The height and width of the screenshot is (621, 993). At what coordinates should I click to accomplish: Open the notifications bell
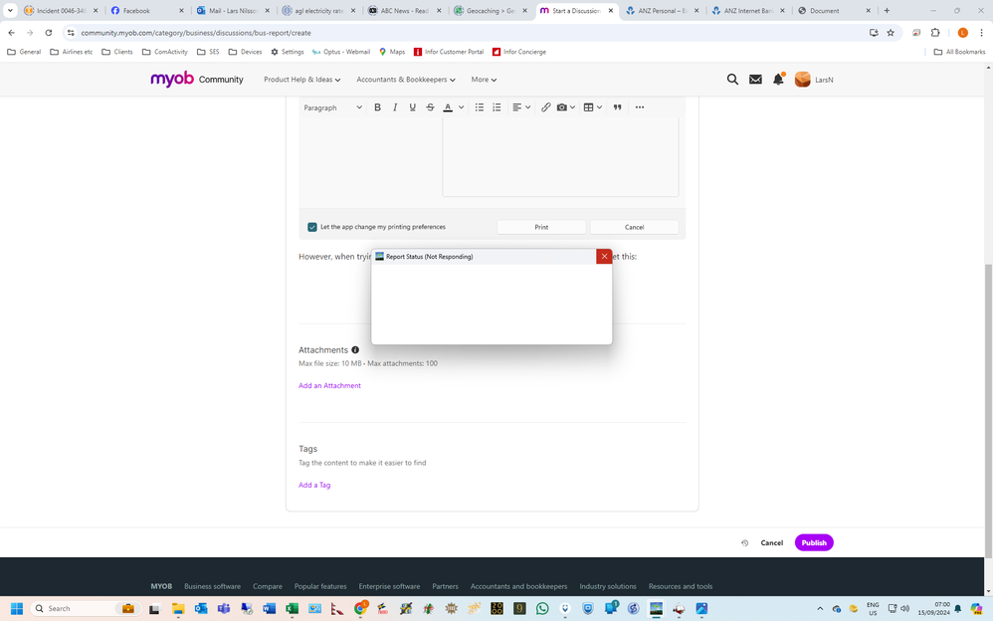coord(778,80)
